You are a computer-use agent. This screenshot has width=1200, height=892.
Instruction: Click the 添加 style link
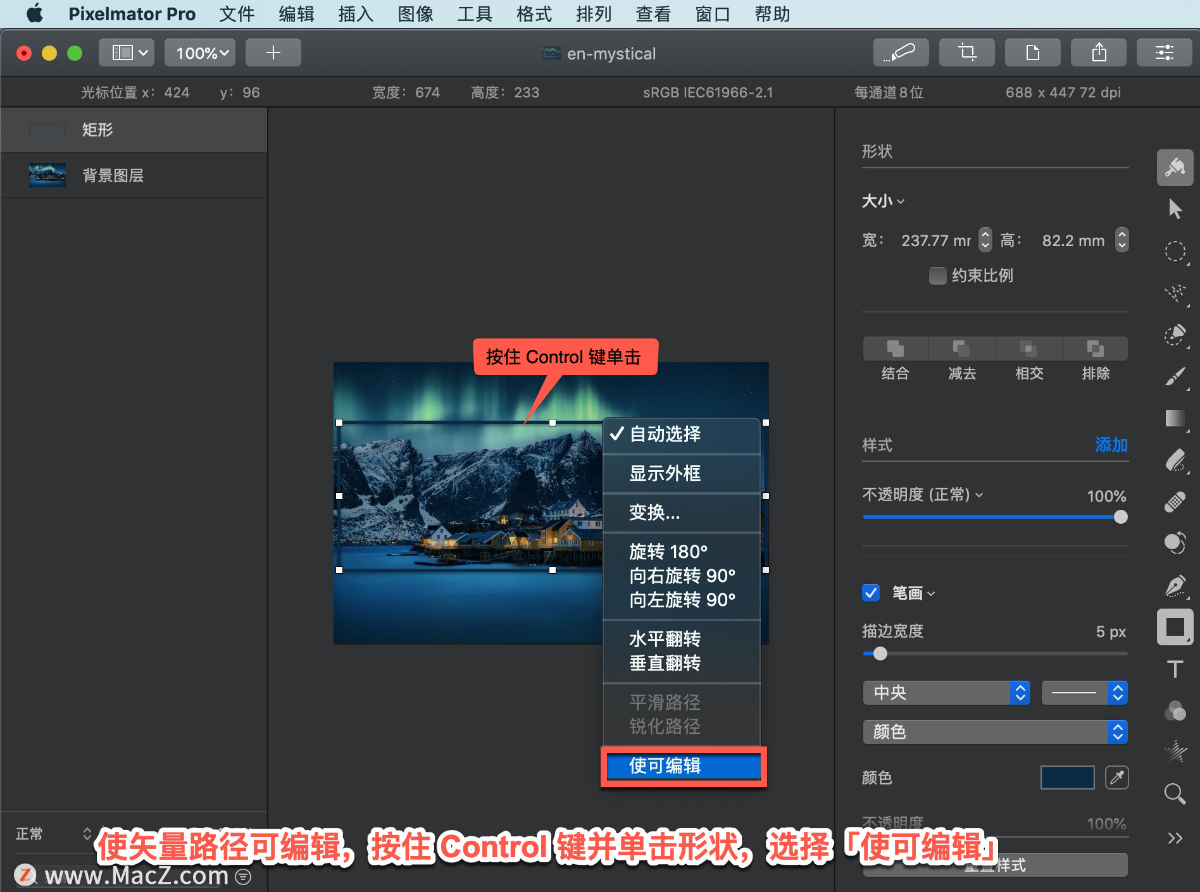pyautogui.click(x=1111, y=445)
